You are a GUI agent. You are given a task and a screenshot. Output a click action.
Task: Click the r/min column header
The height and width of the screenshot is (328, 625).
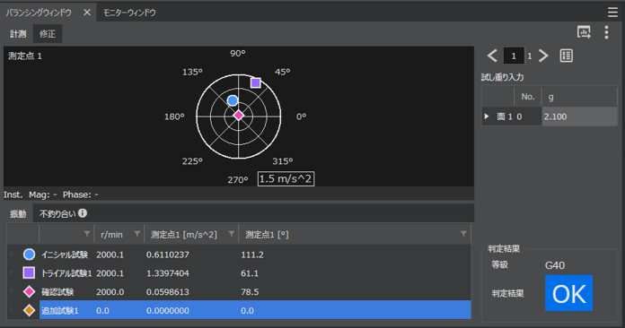point(119,234)
